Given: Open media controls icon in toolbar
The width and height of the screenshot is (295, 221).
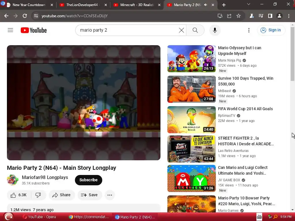Looking at the screenshot, I should 261,16.
